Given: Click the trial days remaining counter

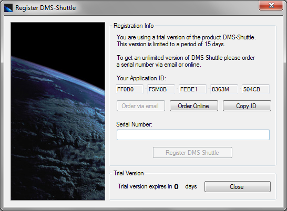Looking at the screenshot, I should click(176, 186).
